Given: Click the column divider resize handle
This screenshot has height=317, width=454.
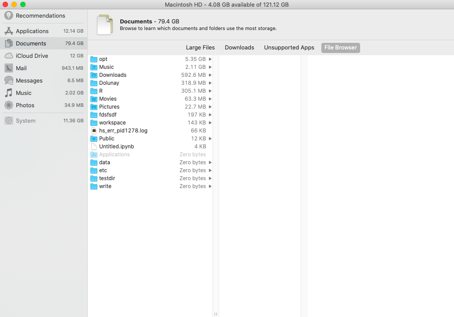Looking at the screenshot, I should point(216,314).
